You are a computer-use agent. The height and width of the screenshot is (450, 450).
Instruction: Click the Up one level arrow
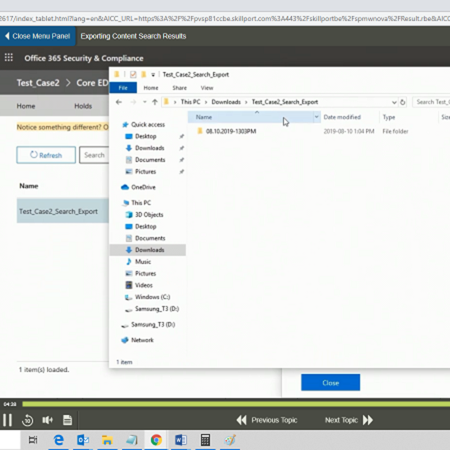point(155,102)
